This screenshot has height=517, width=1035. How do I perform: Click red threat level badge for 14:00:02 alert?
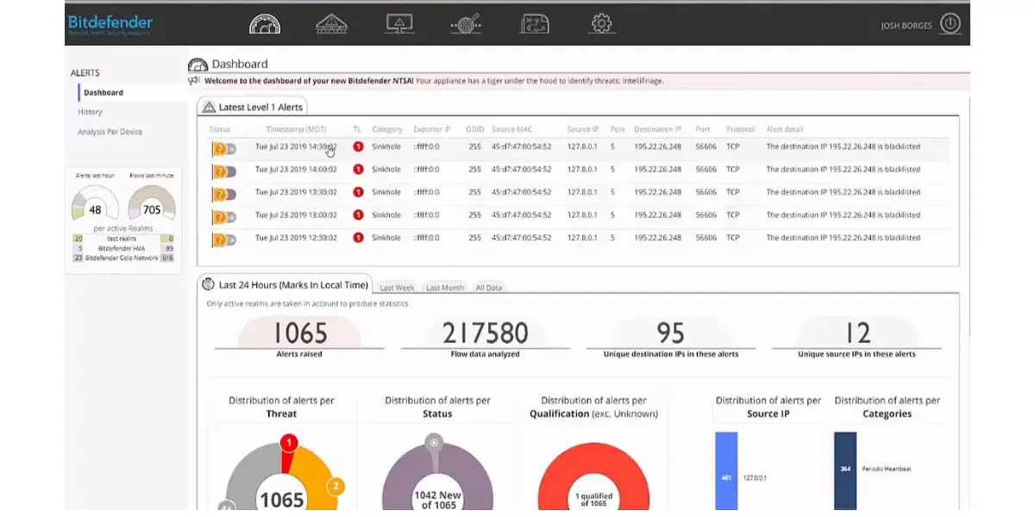(x=358, y=170)
